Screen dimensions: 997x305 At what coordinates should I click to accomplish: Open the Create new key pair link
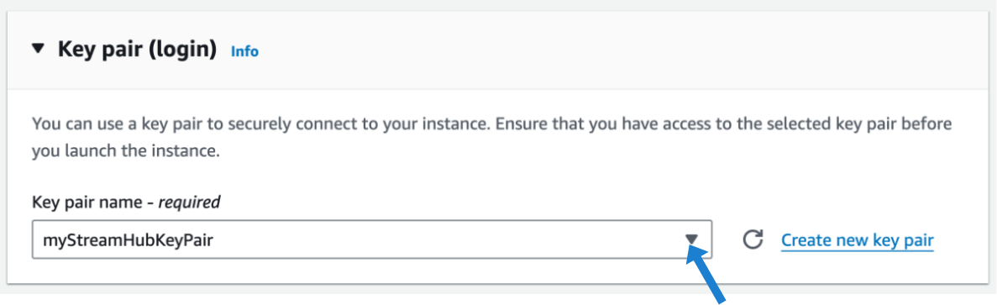pos(857,240)
